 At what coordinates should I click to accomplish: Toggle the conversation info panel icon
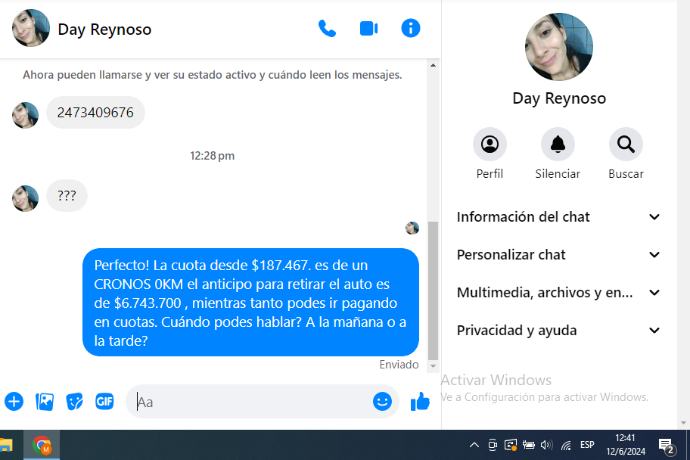pyautogui.click(x=411, y=29)
